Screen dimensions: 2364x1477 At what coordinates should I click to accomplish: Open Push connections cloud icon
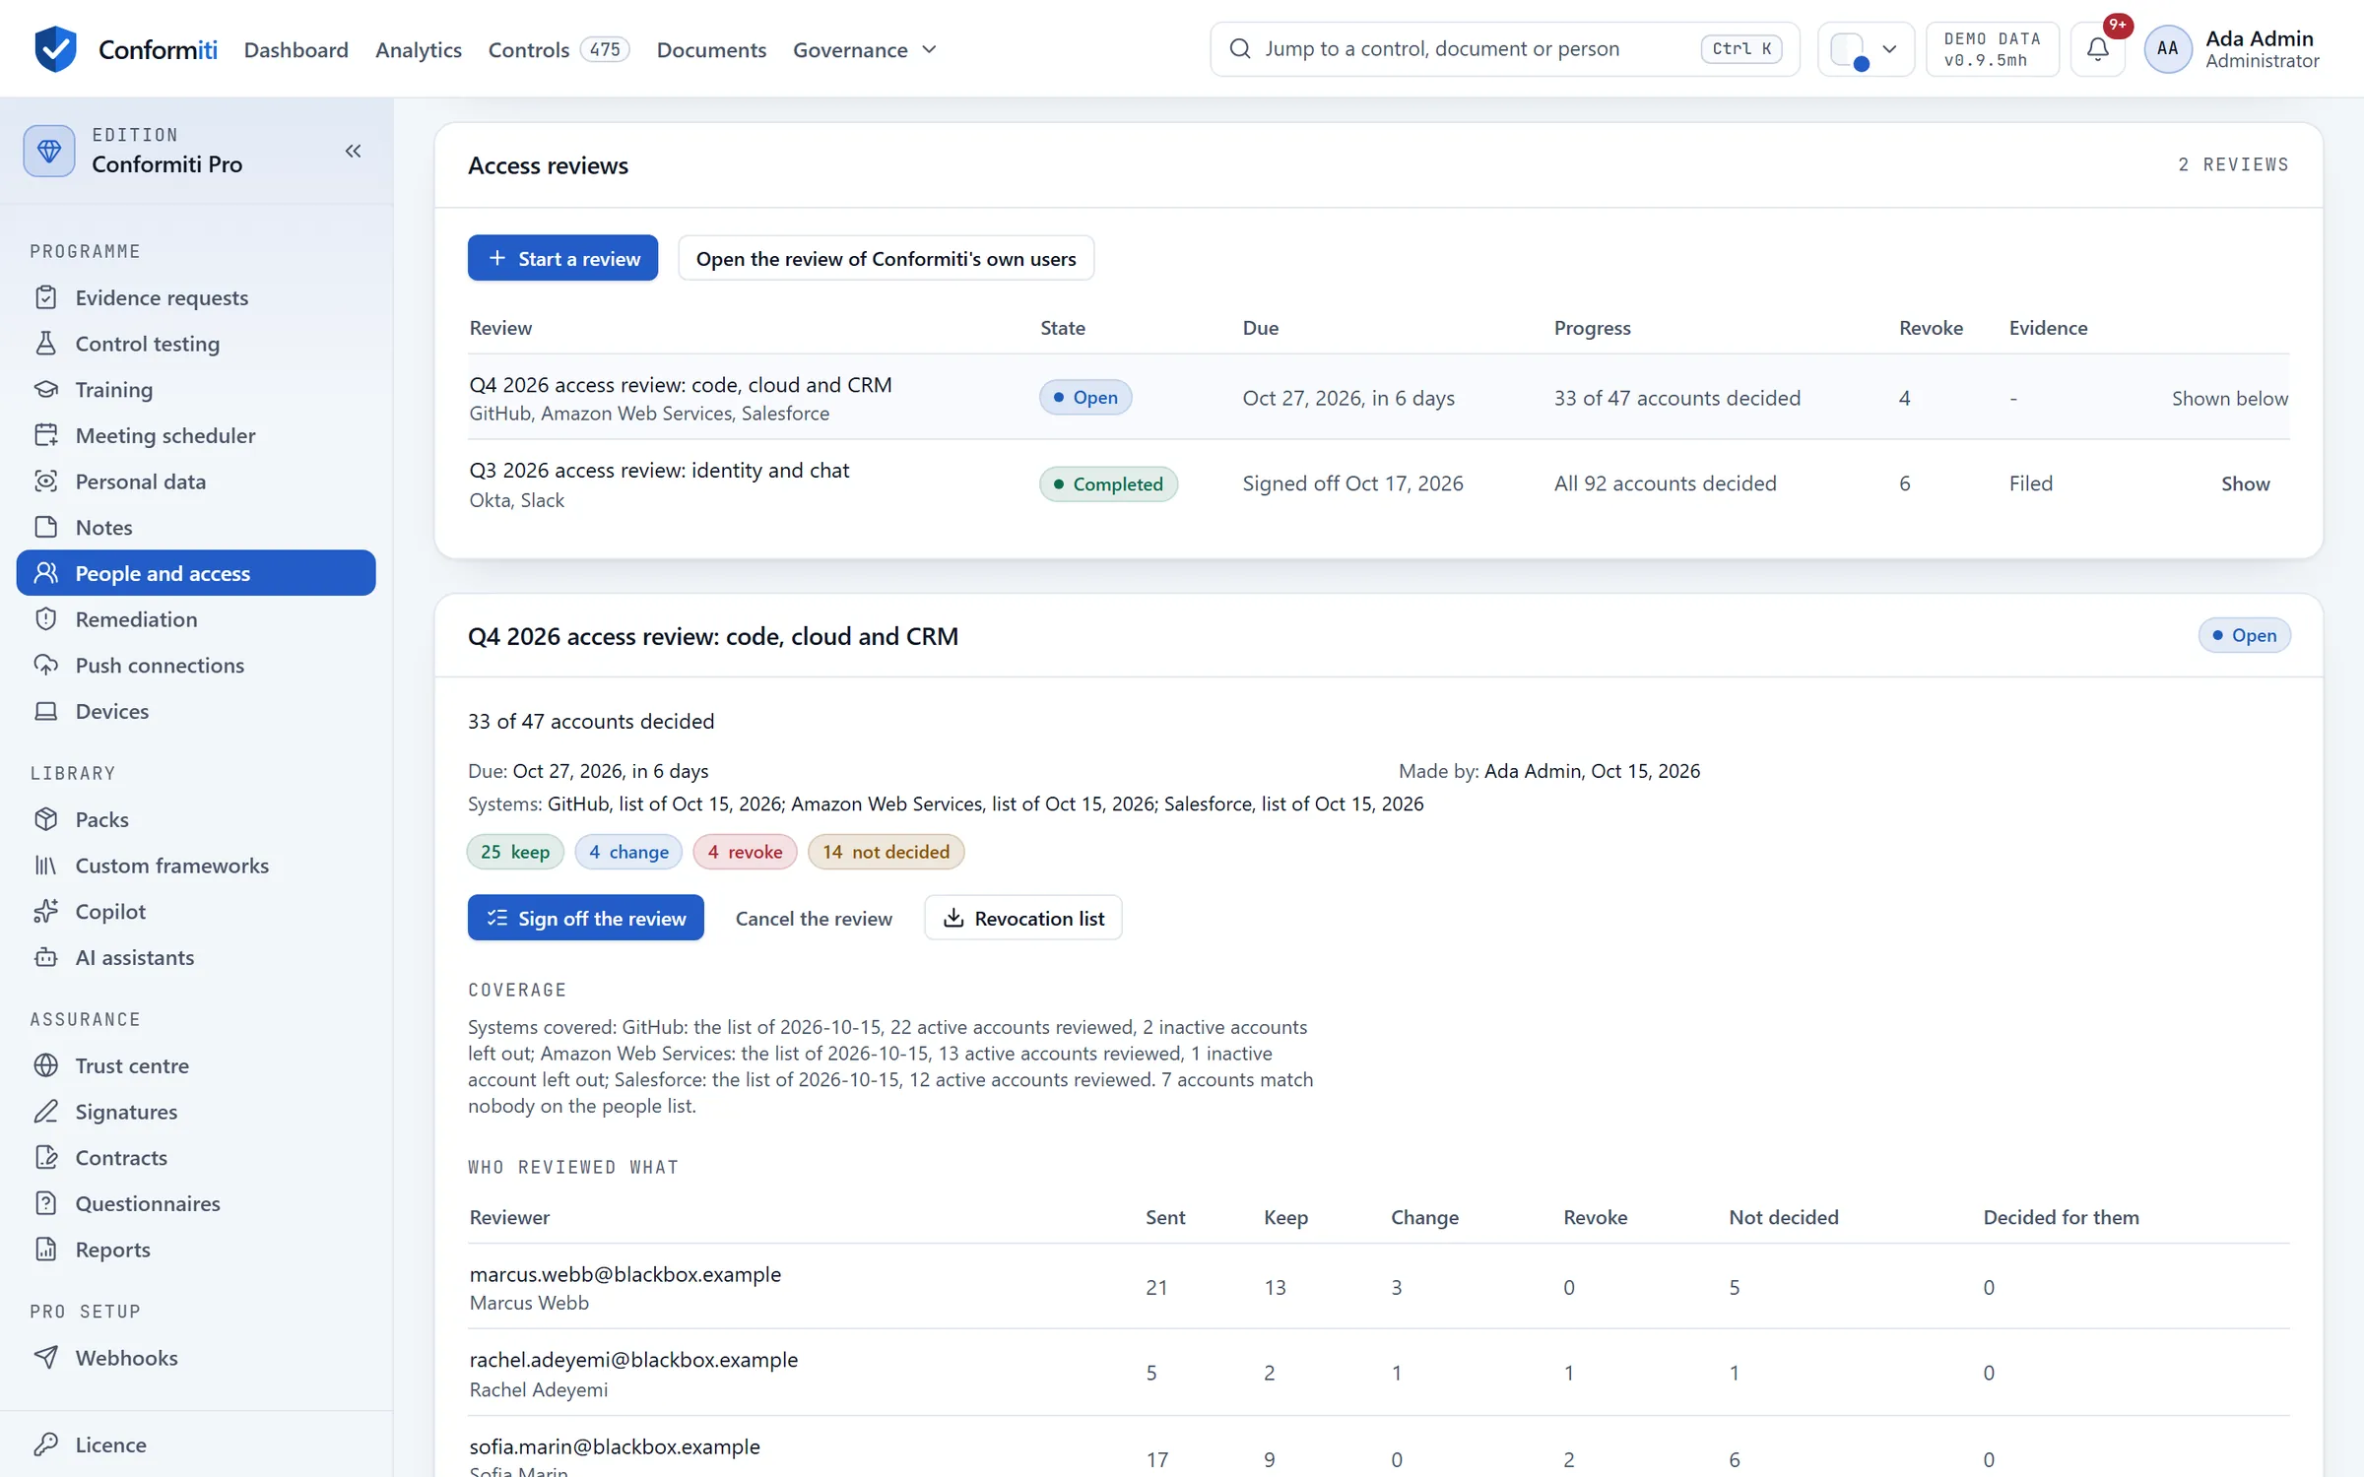pyautogui.click(x=45, y=665)
